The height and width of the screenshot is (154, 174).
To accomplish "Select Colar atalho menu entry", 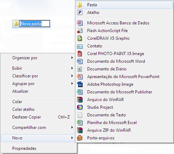I will pos(23,109).
